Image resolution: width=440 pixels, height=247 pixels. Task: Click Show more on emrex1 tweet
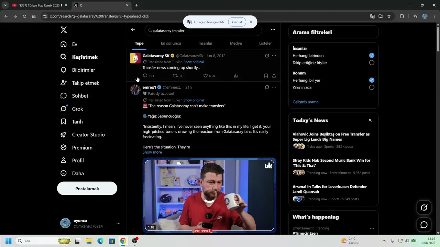pyautogui.click(x=152, y=152)
